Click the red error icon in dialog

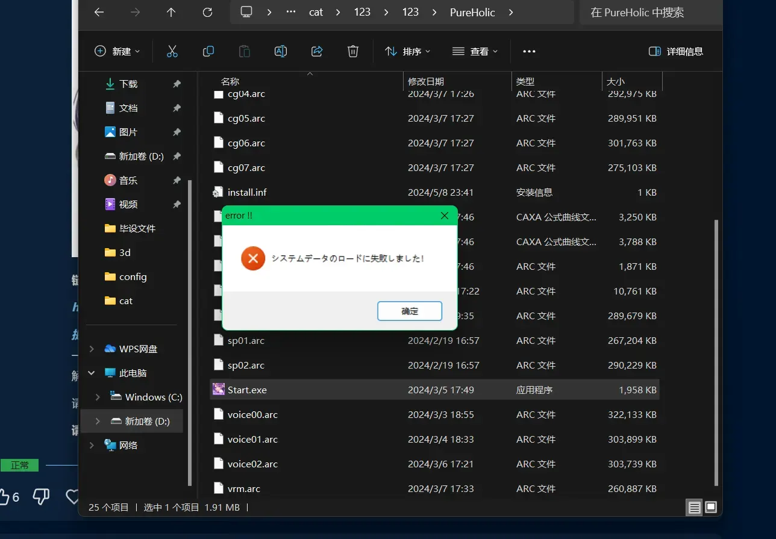tap(253, 258)
